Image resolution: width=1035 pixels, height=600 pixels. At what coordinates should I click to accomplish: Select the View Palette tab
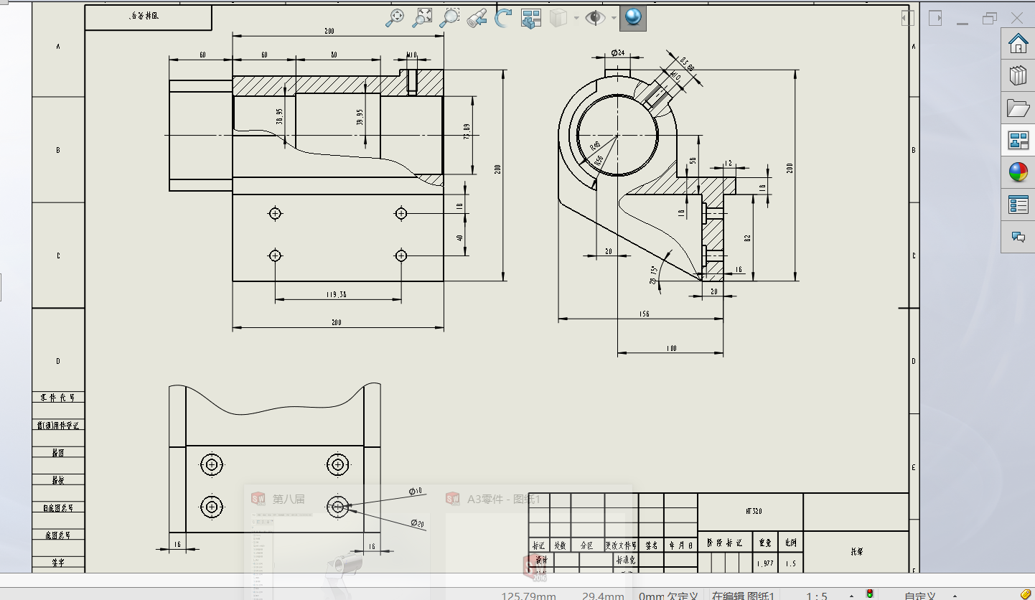[1018, 141]
